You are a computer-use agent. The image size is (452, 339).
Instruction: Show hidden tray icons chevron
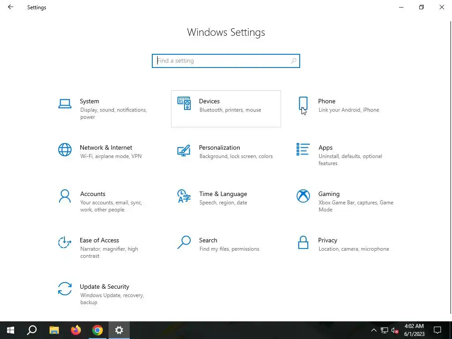[373, 330]
